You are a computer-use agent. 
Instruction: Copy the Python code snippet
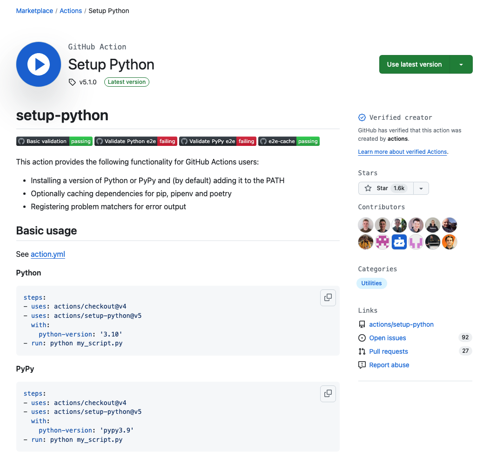point(328,298)
